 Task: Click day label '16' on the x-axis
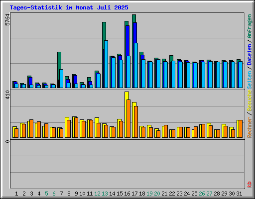point(127,194)
